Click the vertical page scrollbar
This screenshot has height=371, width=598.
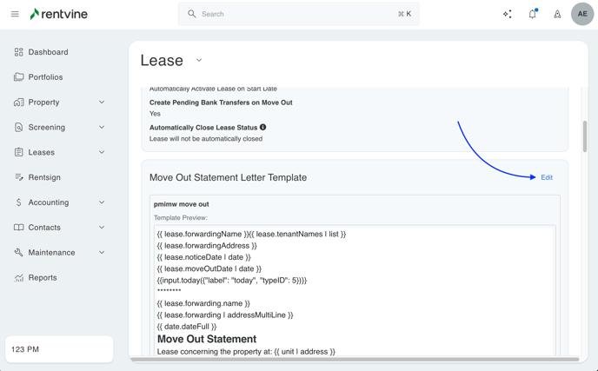(x=584, y=136)
